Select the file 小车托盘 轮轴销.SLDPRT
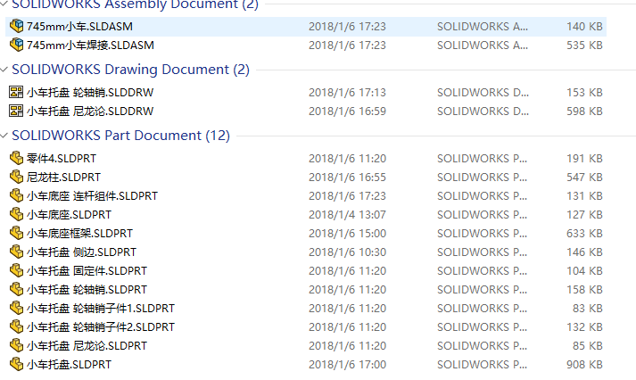636x380 pixels. click(87, 289)
